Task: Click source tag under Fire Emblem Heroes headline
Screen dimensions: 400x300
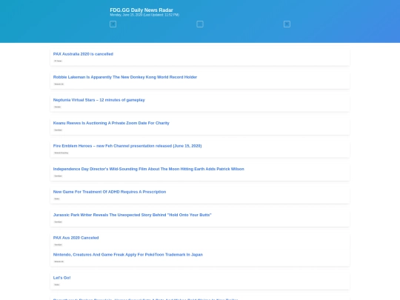Action: click(x=61, y=153)
